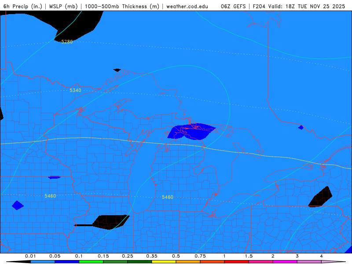Image resolution: width=352 pixels, height=264 pixels.
Task: Click the 5340 thickness contour label
Action: point(75,90)
